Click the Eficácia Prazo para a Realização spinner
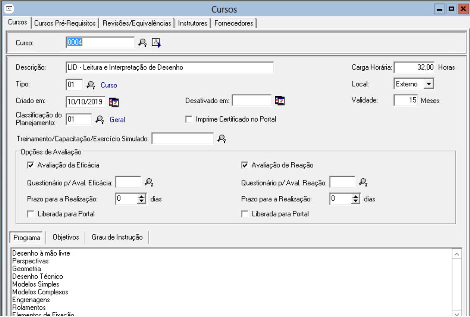Screen dimensions: 470x317 142,199
